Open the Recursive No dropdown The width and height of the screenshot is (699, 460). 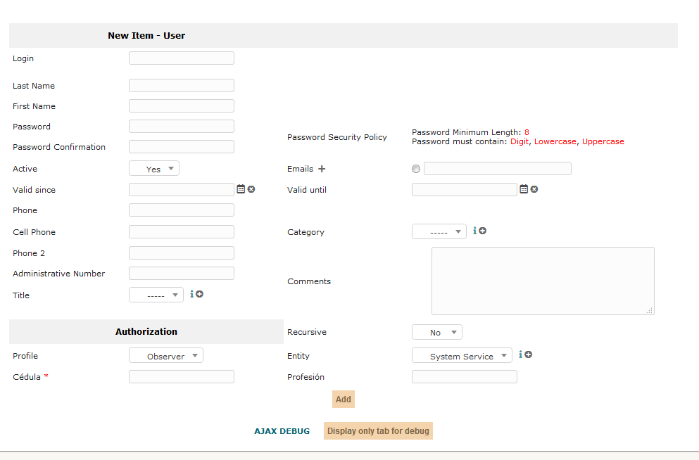click(437, 332)
